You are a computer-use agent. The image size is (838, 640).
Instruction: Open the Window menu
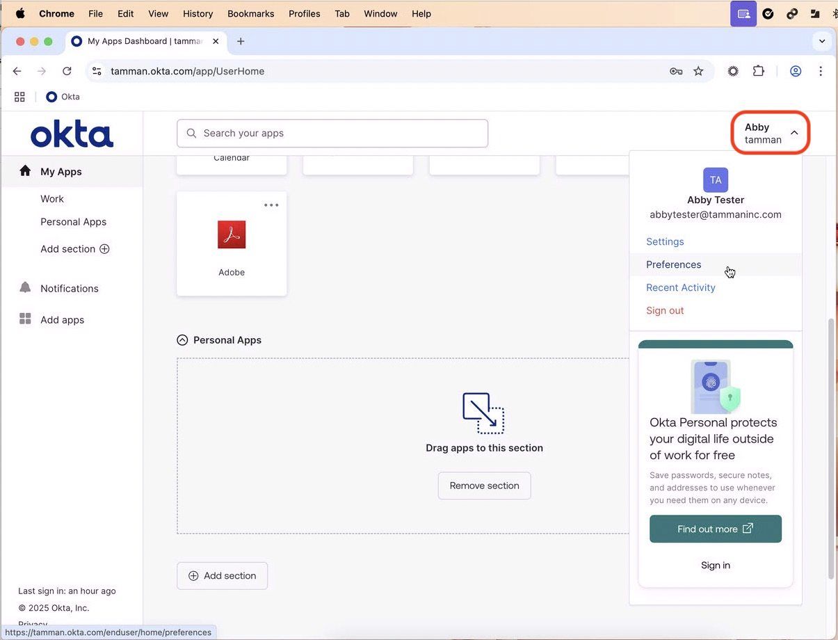point(381,13)
